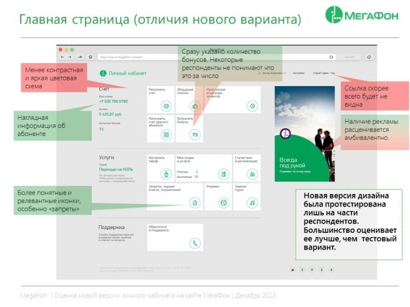Open the Роуминг globe icon
410x307 pixels.
(224, 203)
